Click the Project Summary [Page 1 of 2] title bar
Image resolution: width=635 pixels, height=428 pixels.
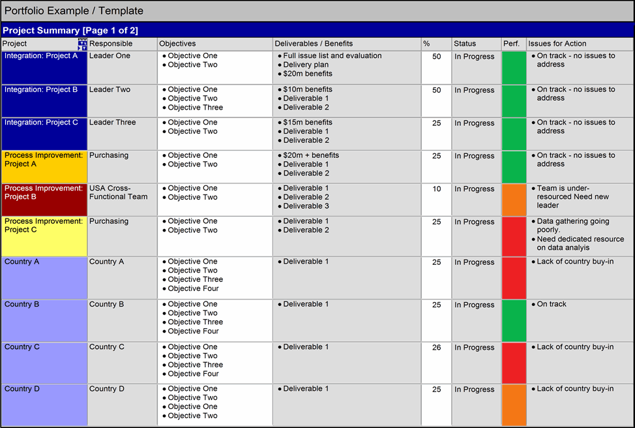[317, 30]
